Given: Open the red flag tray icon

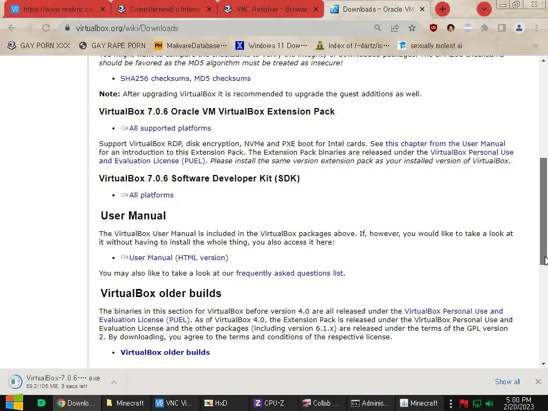Looking at the screenshot, I should click(464, 404).
